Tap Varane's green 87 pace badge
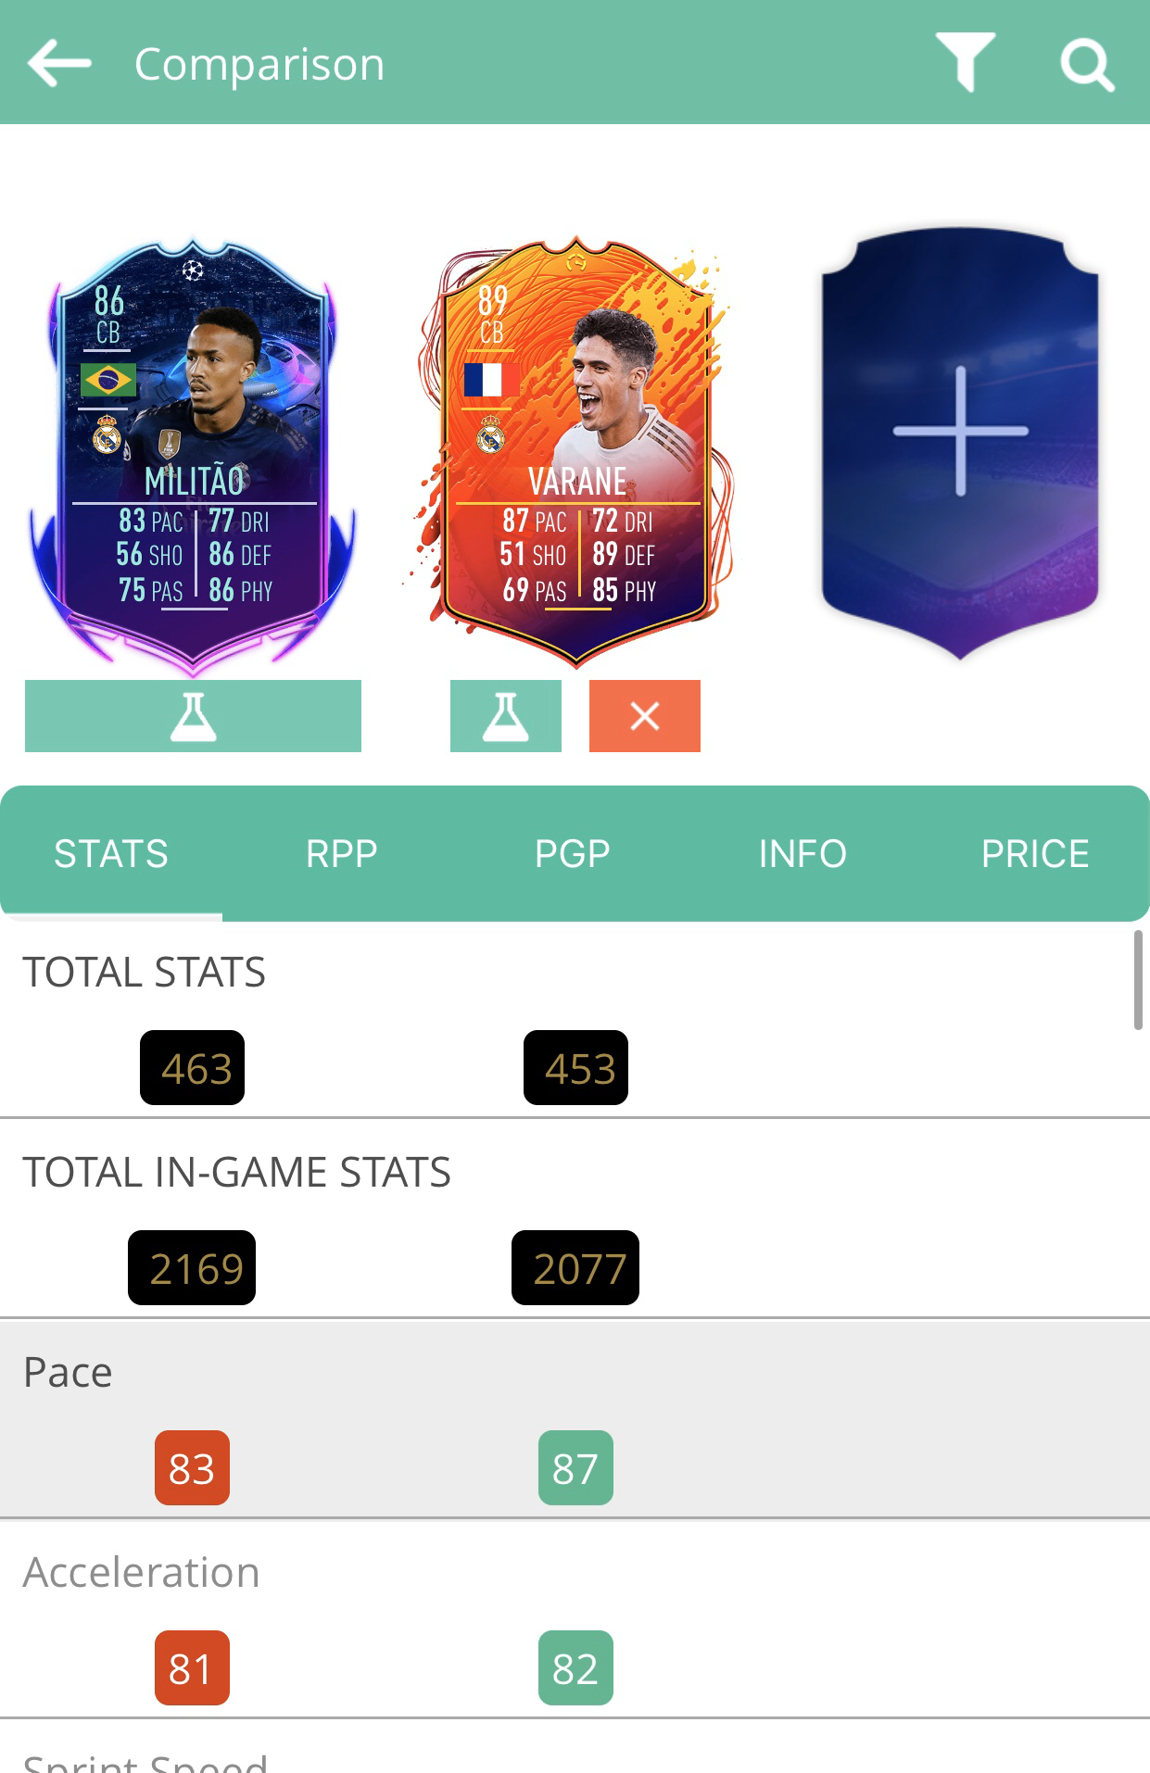Viewport: 1150px width, 1773px height. (x=575, y=1467)
